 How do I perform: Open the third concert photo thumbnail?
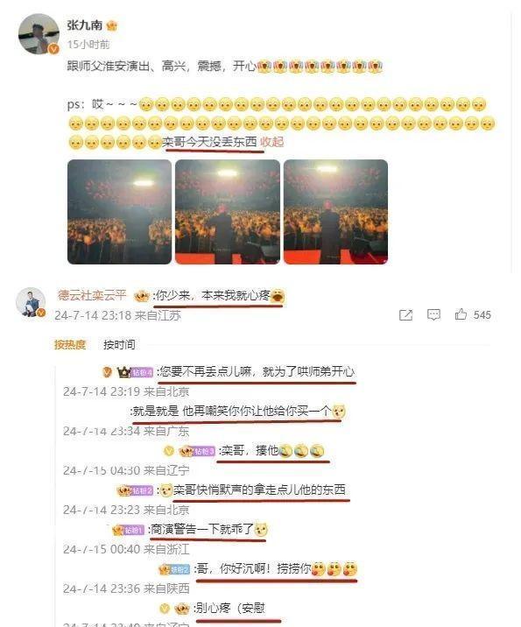point(335,212)
